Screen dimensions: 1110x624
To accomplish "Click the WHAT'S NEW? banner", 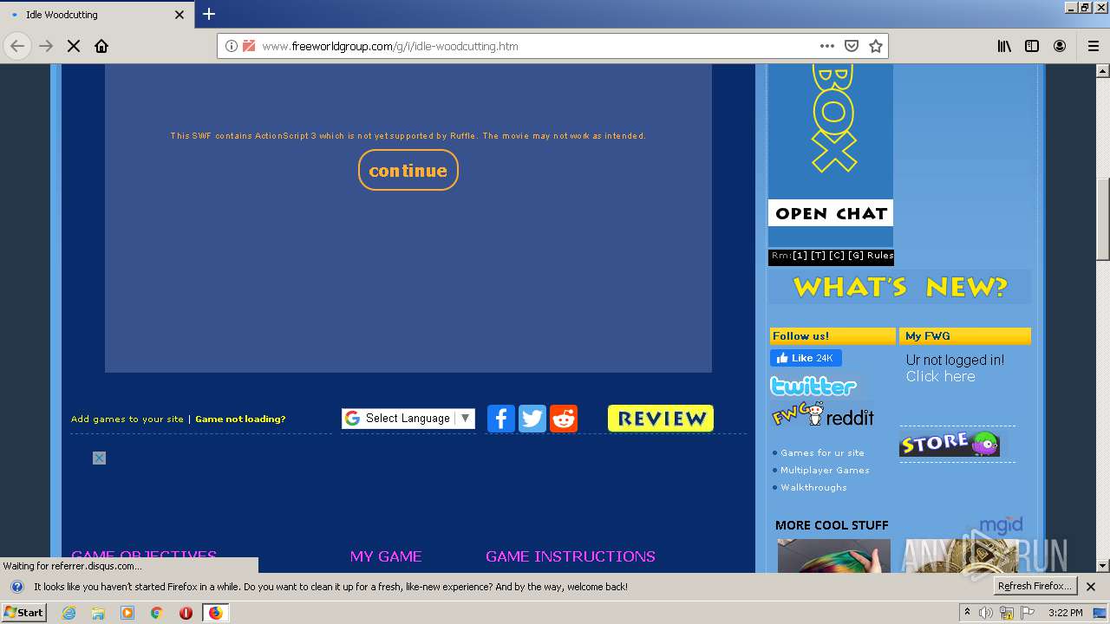I will coord(900,287).
